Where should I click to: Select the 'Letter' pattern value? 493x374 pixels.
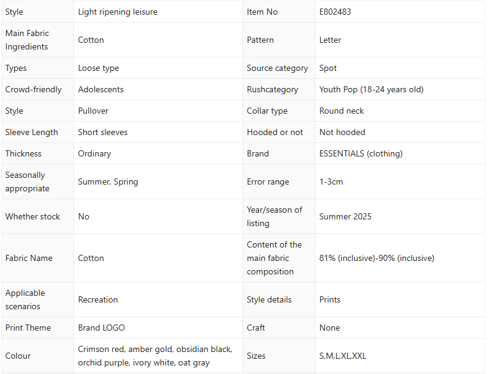(330, 40)
